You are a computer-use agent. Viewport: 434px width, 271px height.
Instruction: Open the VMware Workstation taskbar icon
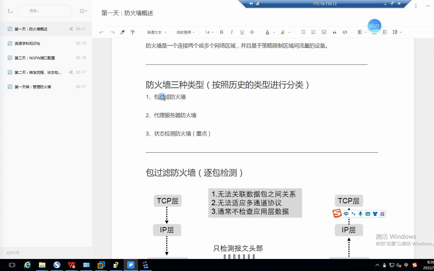coord(101,265)
